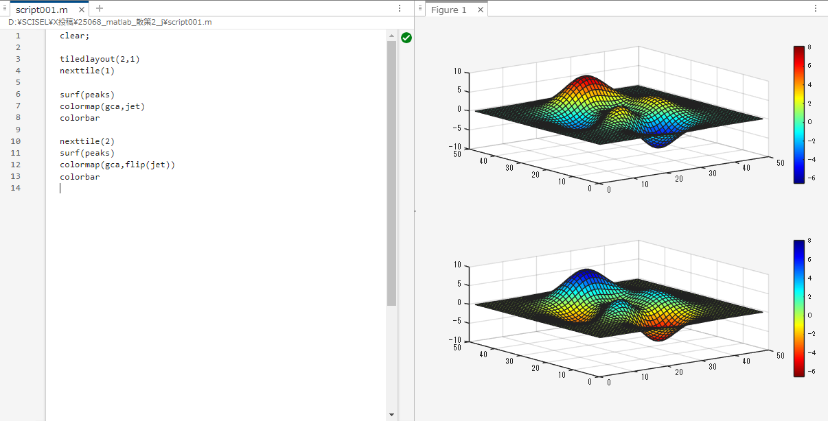The height and width of the screenshot is (421, 828).
Task: Open the editor panel three-dot actions menu
Action: 400,9
